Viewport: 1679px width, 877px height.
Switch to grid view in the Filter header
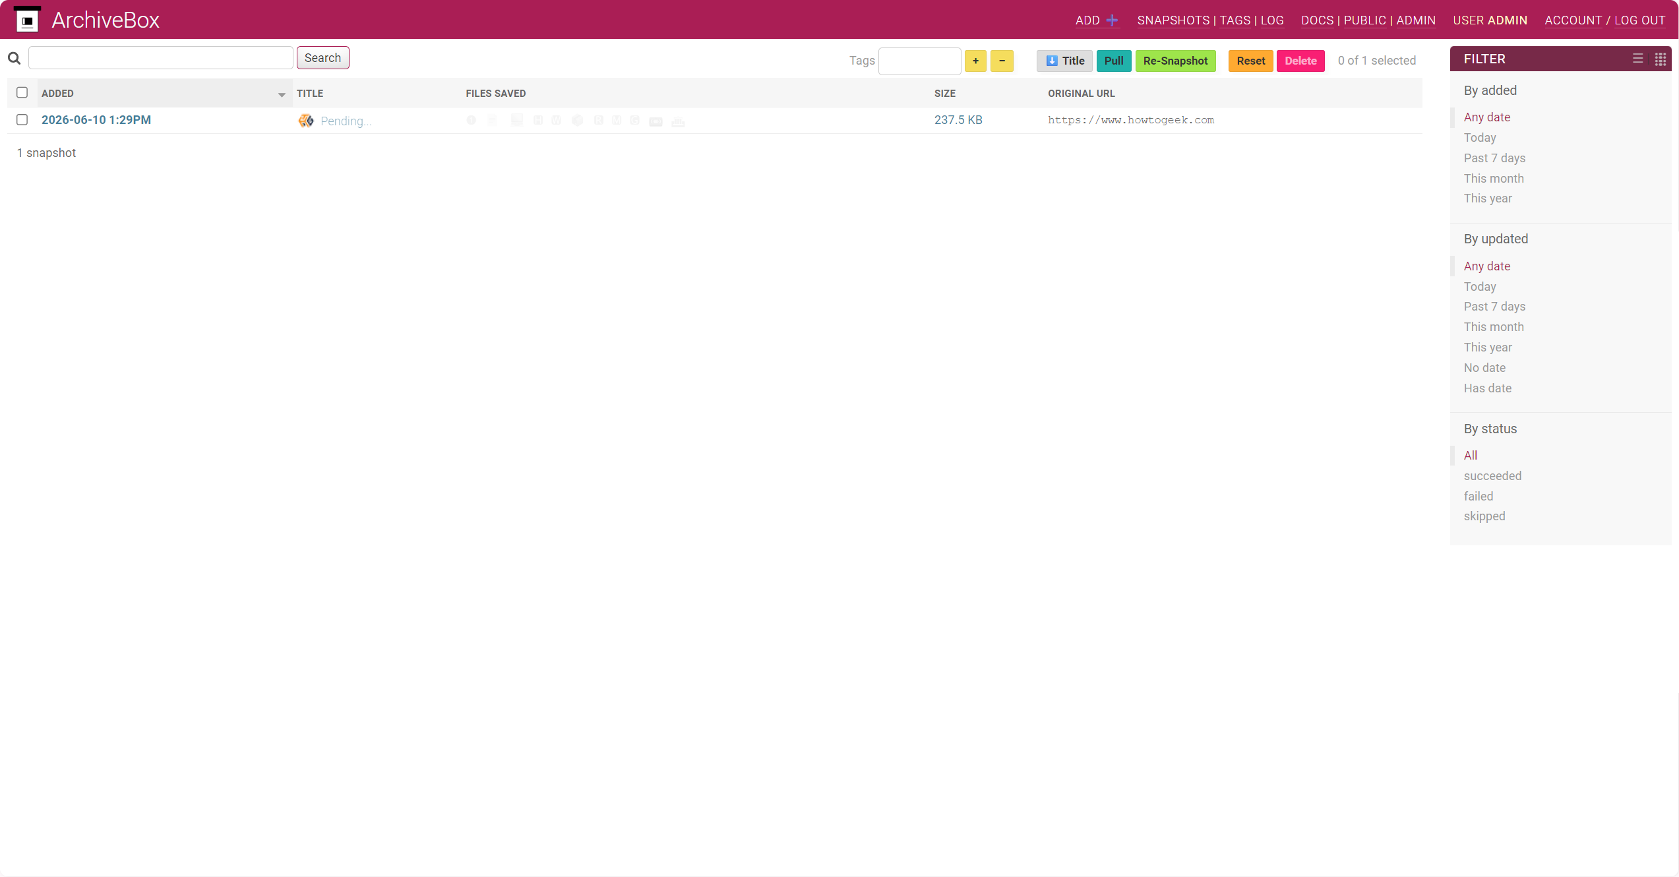pos(1661,59)
